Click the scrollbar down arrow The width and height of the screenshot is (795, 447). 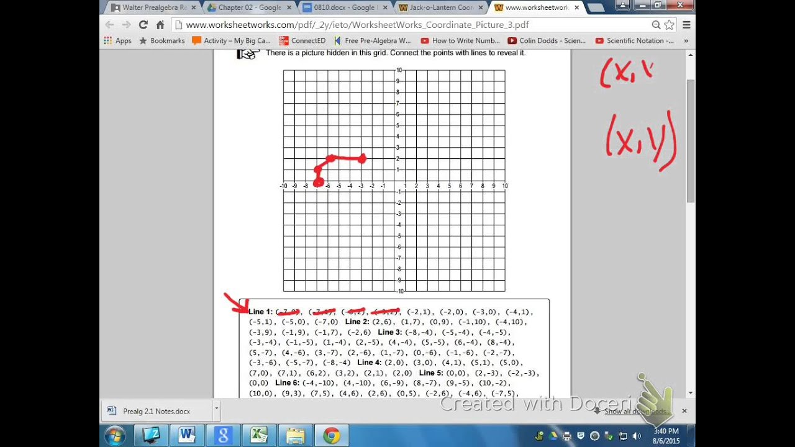pos(690,392)
